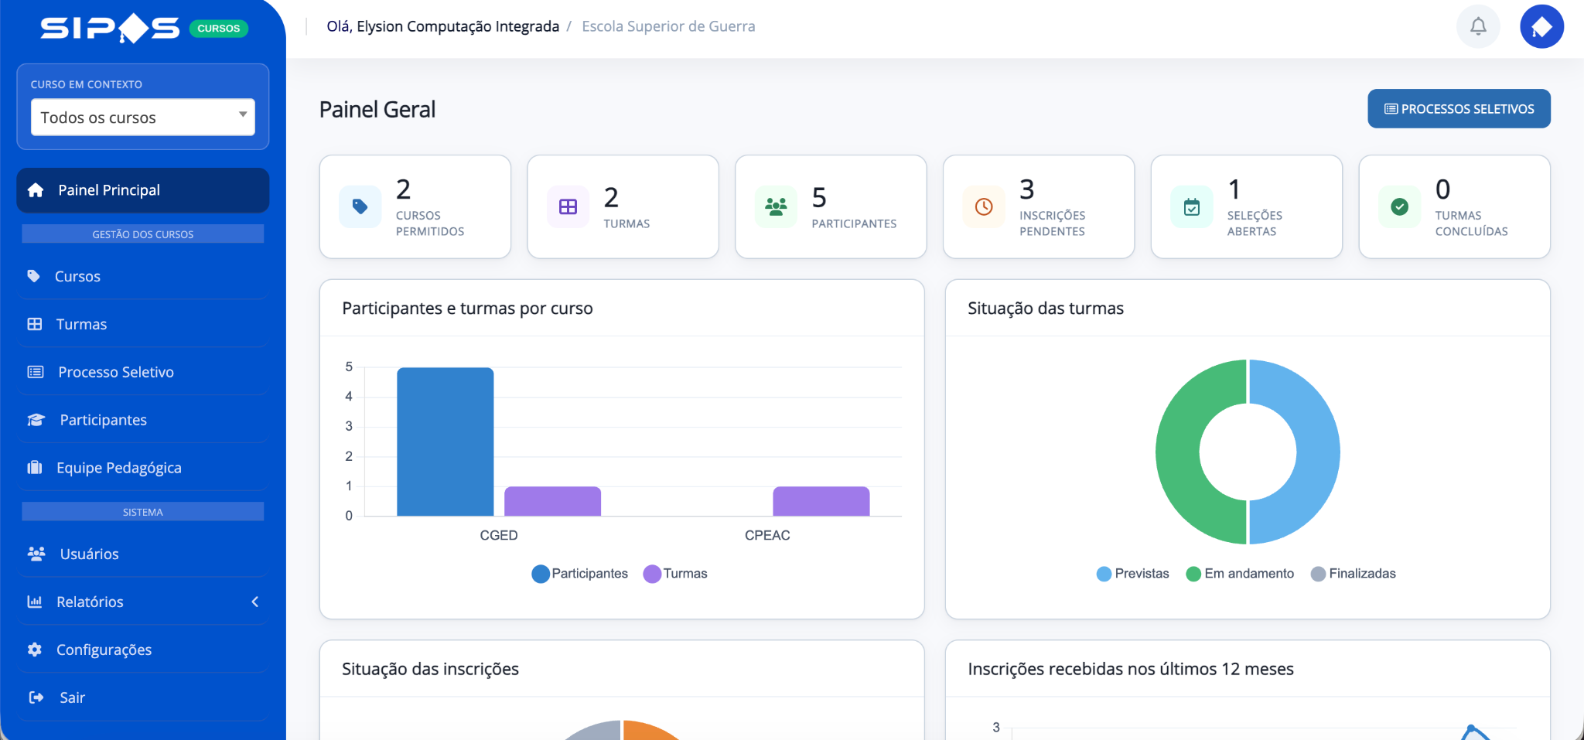The height and width of the screenshot is (740, 1584).
Task: Open the Usuários menu item
Action: (143, 554)
